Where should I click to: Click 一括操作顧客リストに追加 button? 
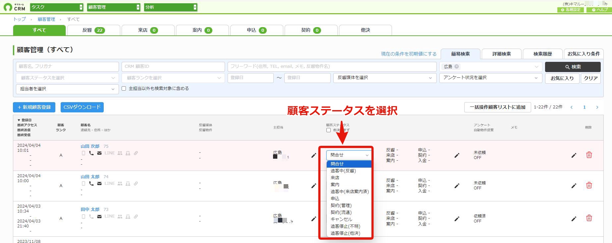coord(497,107)
